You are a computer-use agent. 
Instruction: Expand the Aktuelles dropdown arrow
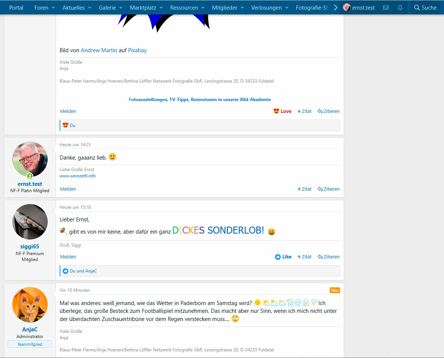tap(90, 8)
